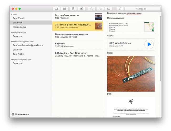Select Заметки under iCloud
Screen dimensions: 171x131
click(31, 23)
